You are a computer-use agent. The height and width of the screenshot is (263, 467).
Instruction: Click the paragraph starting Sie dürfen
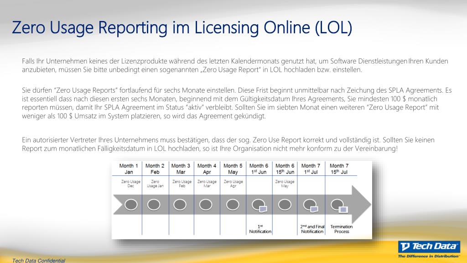pos(237,103)
